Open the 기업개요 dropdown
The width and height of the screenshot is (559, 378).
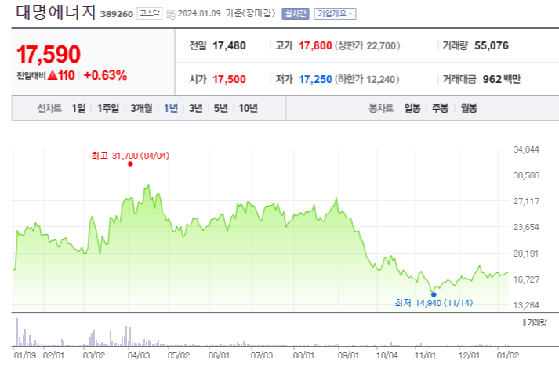coord(335,13)
